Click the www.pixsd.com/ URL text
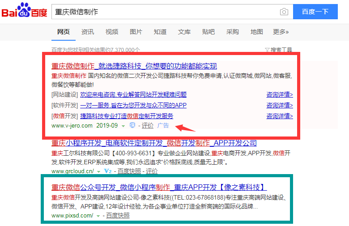This screenshot has height=226, width=349. tap(72, 216)
